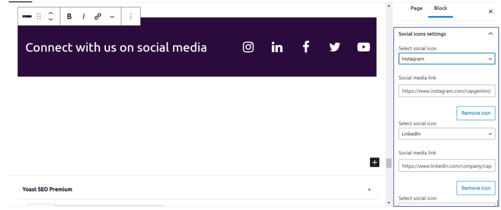
Task: Click the YouTube icon in banner
Action: click(363, 47)
